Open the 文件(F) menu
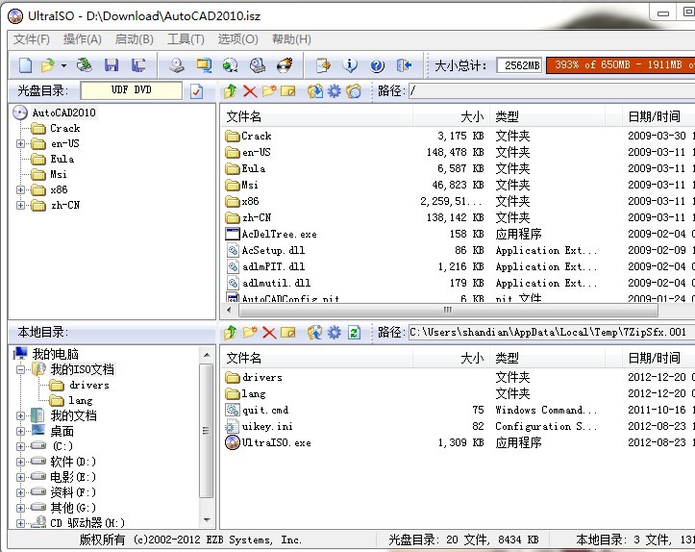 click(x=31, y=39)
